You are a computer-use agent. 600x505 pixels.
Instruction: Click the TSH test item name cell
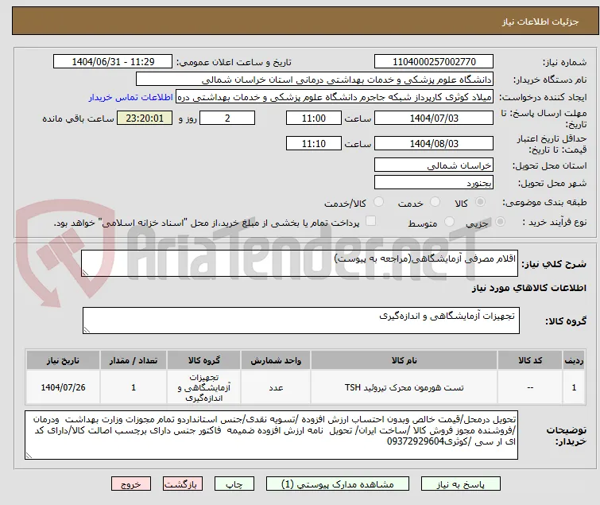tap(404, 387)
